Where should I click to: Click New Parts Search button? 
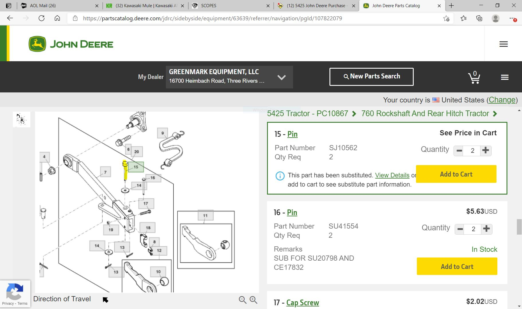[x=371, y=77]
